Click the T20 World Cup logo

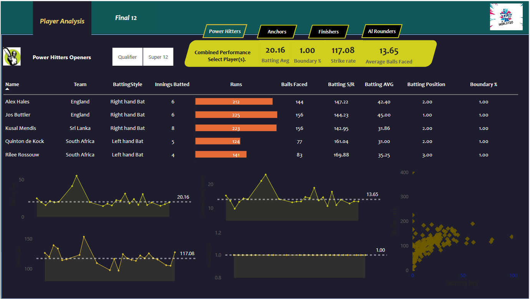[x=506, y=17]
